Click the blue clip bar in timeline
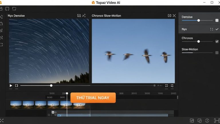The image size is (220, 124). (x=113, y=115)
